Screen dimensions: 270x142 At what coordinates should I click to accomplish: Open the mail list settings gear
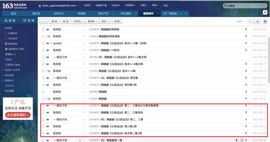(x=265, y=21)
